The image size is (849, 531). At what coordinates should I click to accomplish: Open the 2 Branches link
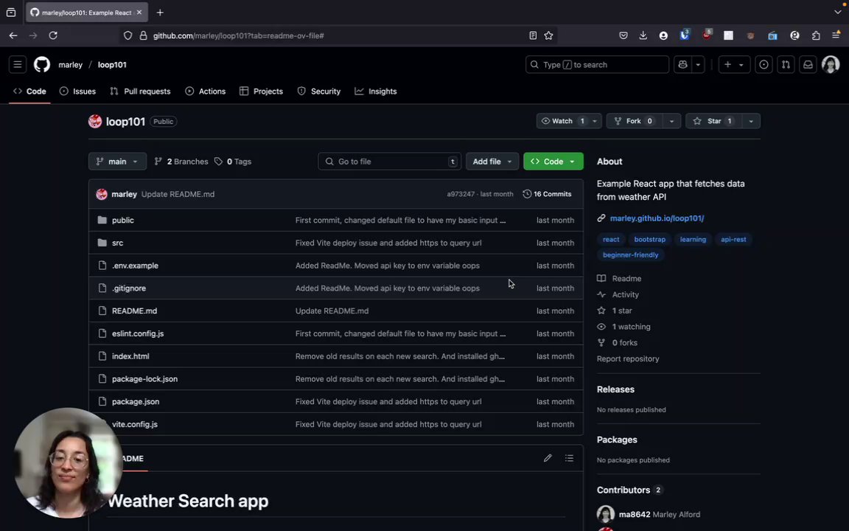point(181,162)
